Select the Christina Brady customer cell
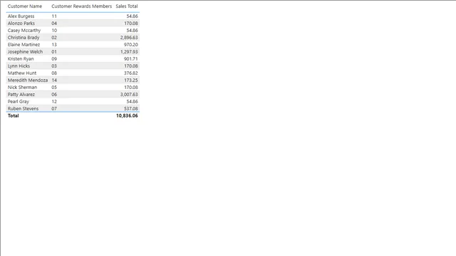The width and height of the screenshot is (456, 256). click(x=24, y=38)
